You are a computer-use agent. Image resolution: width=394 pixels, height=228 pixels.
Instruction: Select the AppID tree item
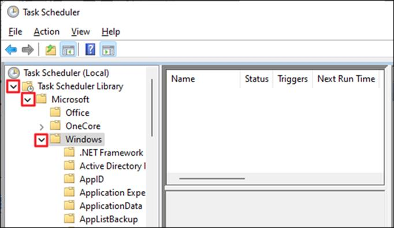92,179
